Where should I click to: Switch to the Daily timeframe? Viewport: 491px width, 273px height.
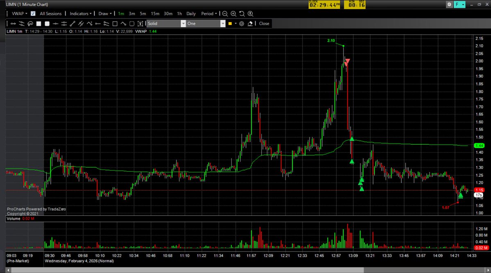click(191, 14)
